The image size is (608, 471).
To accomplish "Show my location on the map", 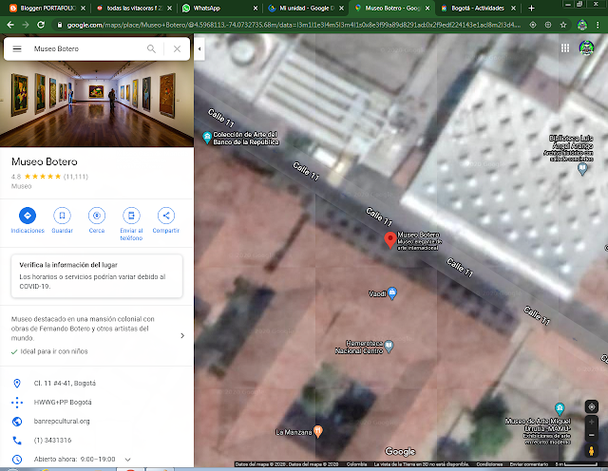I will pos(592,406).
